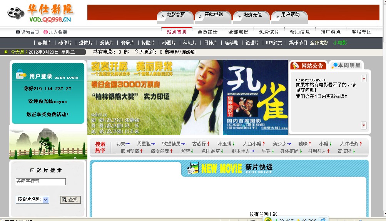
Task: Open 会员注册 navigation item
Action: (207, 32)
